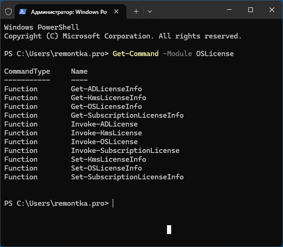Click the empty prompt at the bottom

(57, 203)
